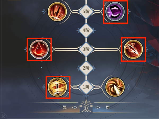Select the purple open mouth skill icon
Image resolution: width=159 pixels, height=119 pixels.
pos(115,12)
